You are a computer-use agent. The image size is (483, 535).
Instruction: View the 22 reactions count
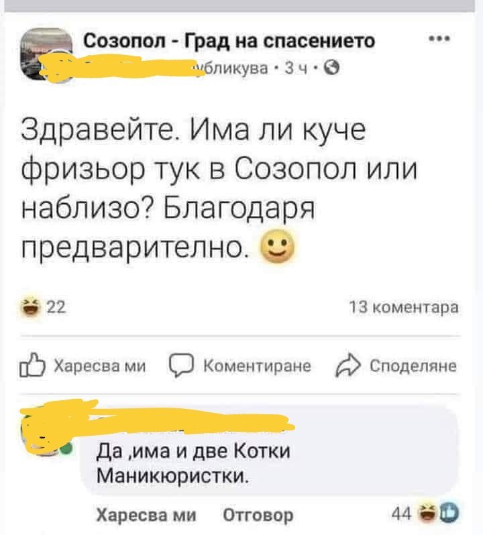pyautogui.click(x=56, y=307)
